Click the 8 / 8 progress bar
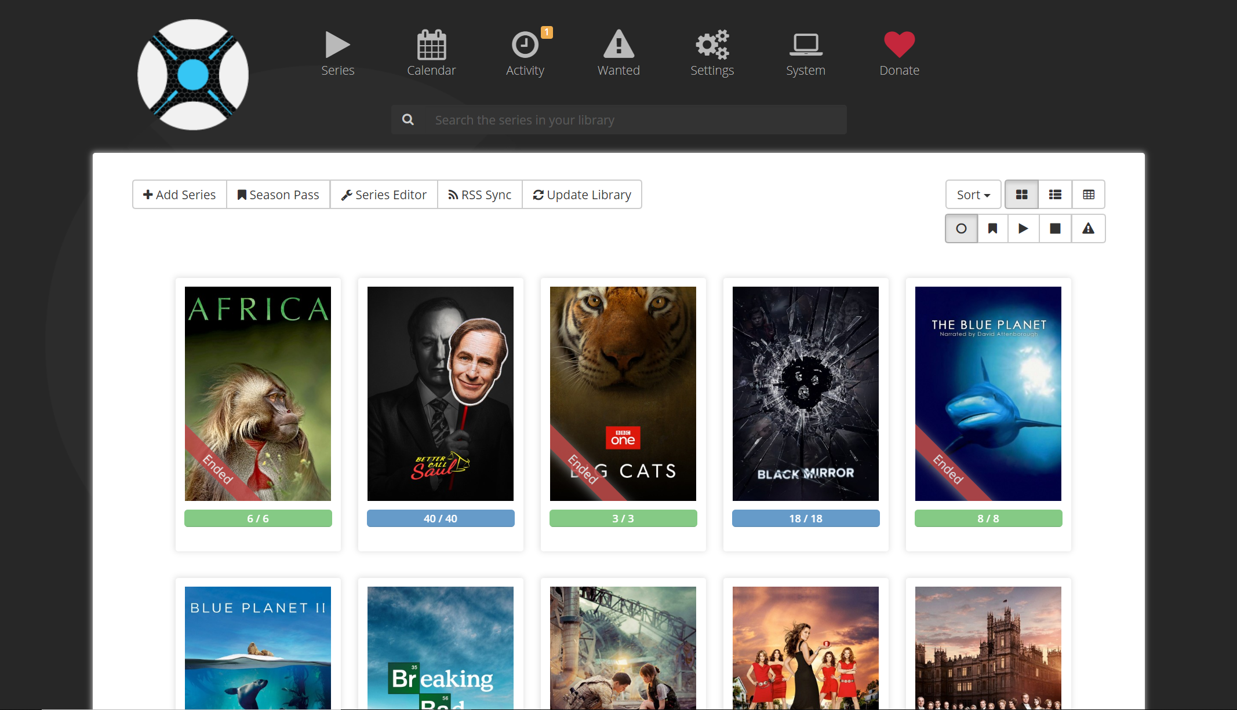 [x=988, y=518]
